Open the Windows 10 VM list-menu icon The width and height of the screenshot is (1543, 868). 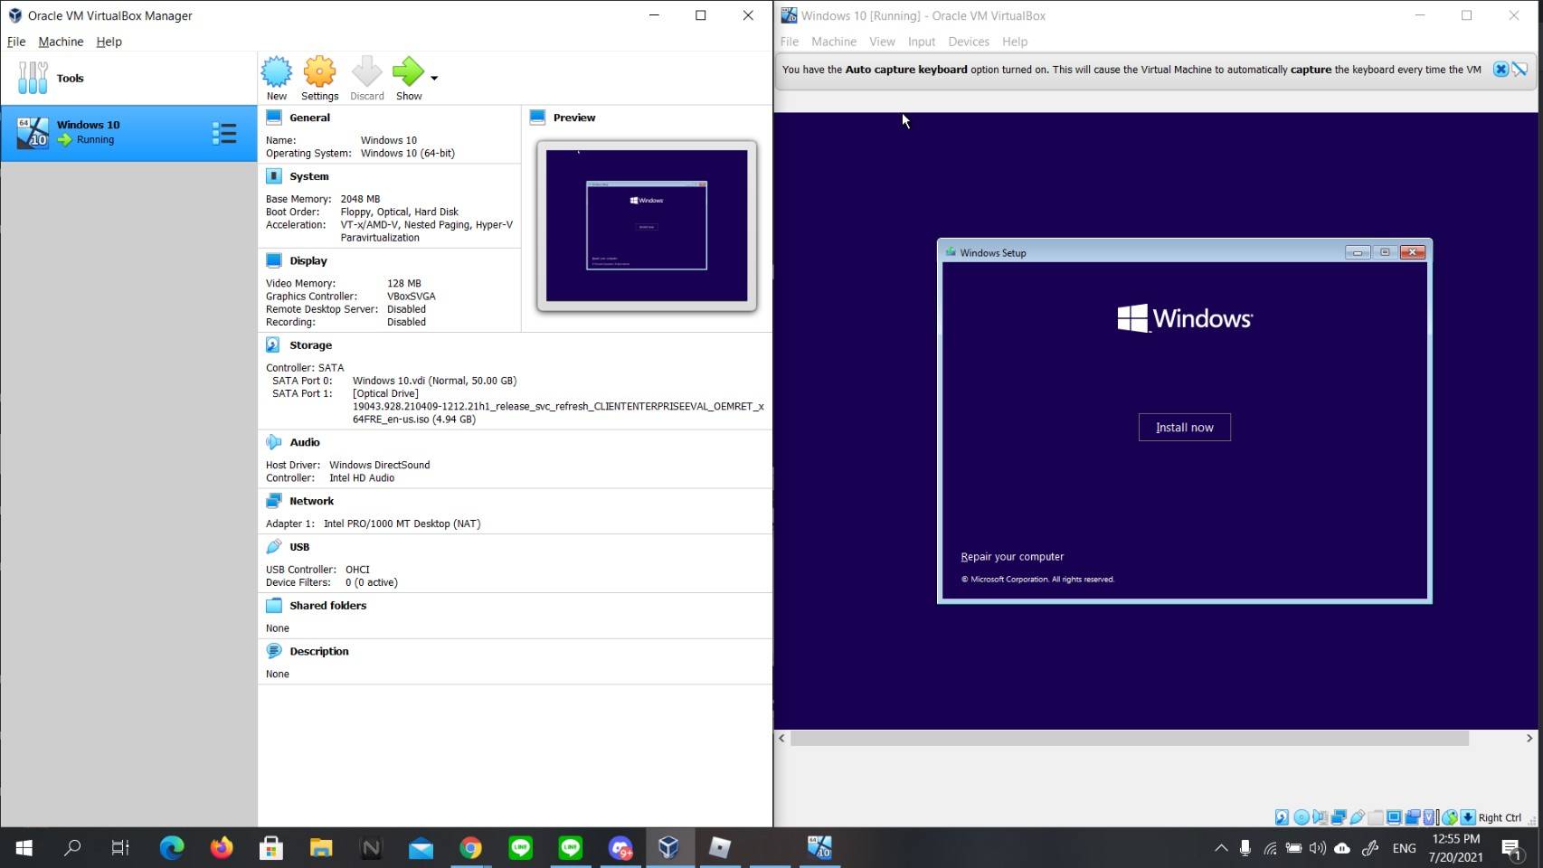click(224, 134)
